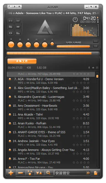Click the playlist scrollbar orange thumb
The image size is (106, 183).
[x=97, y=76]
